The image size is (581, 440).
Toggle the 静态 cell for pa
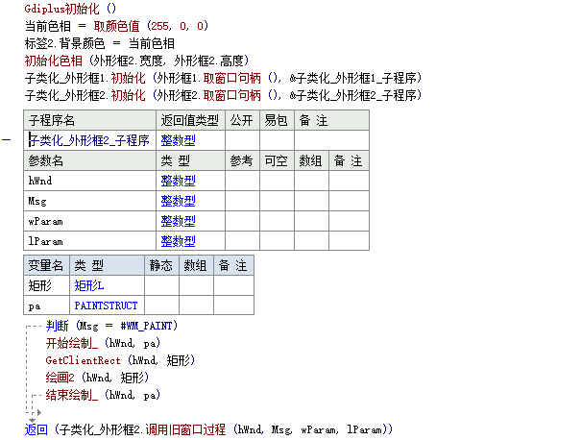(x=161, y=306)
